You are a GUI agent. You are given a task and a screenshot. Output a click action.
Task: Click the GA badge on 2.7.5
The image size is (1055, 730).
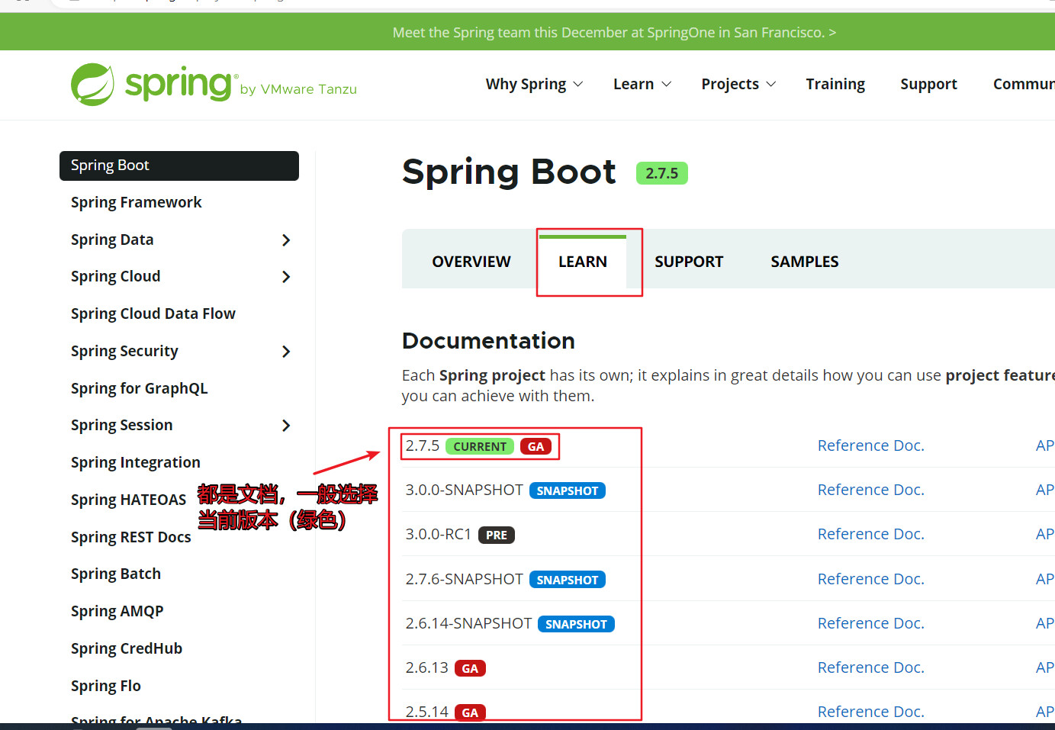coord(536,446)
